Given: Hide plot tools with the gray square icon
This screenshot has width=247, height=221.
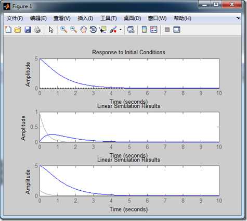Looking at the screenshot, I should [x=167, y=30].
